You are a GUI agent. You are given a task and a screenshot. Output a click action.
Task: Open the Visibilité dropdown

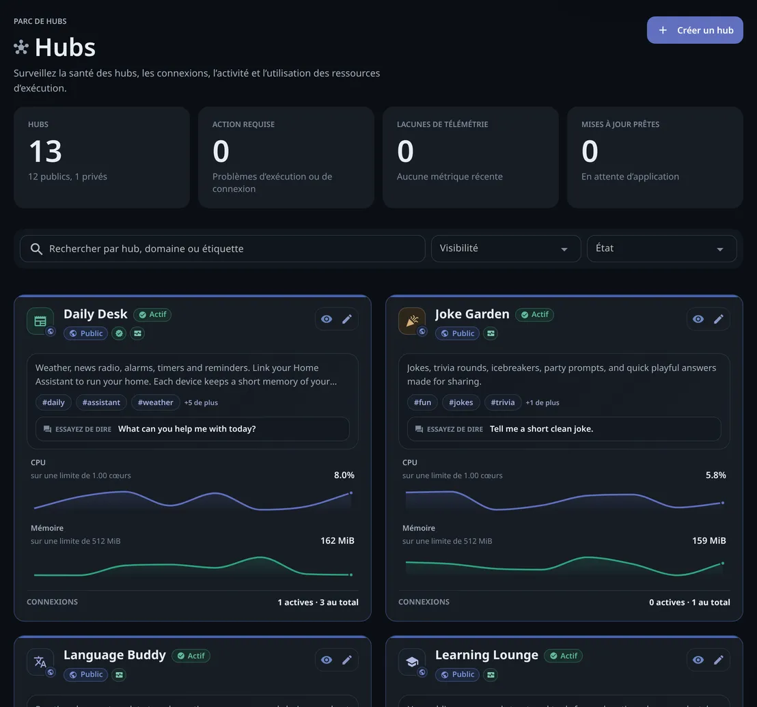tap(506, 249)
